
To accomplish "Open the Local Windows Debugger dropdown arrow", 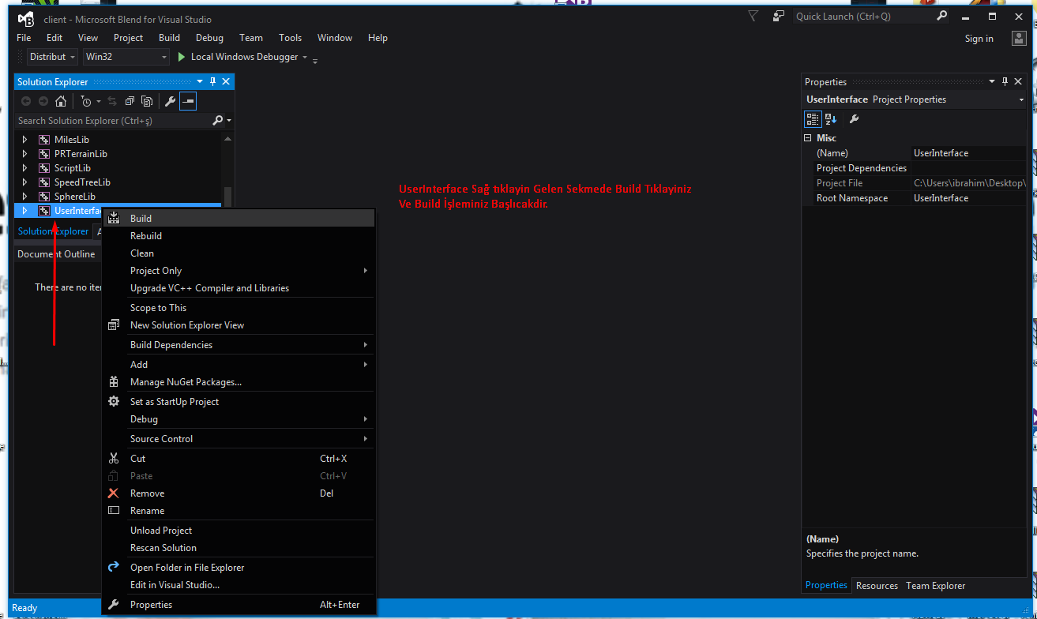I will [305, 57].
